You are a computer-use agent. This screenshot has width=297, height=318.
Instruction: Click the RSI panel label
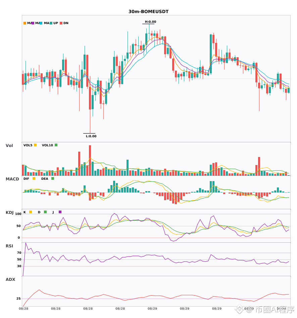tap(9, 246)
